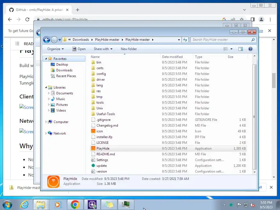Click the Explorer Forward navigation button
The image size is (280, 210).
[x=54, y=40]
